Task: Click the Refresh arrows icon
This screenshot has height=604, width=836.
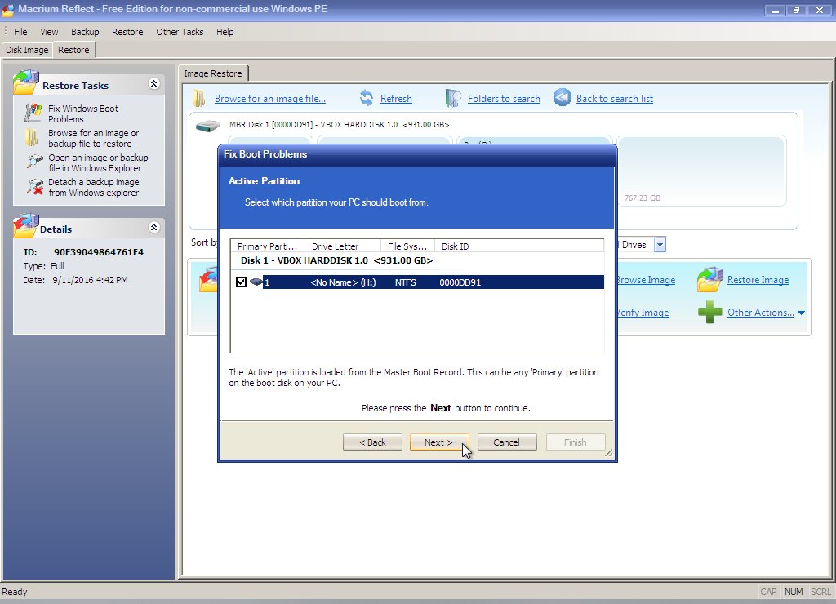Action: [367, 99]
